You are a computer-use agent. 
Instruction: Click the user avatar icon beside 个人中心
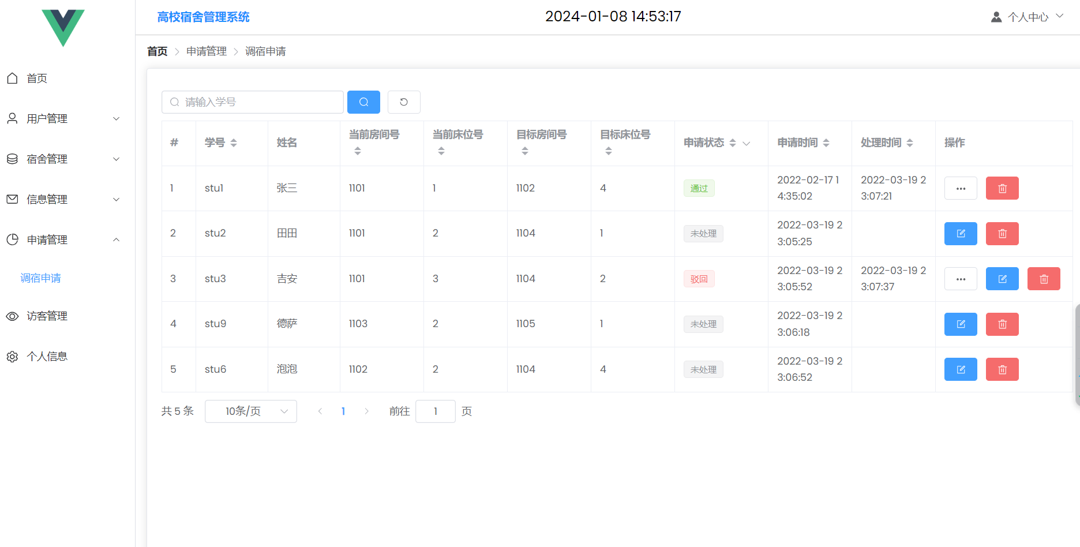(996, 17)
